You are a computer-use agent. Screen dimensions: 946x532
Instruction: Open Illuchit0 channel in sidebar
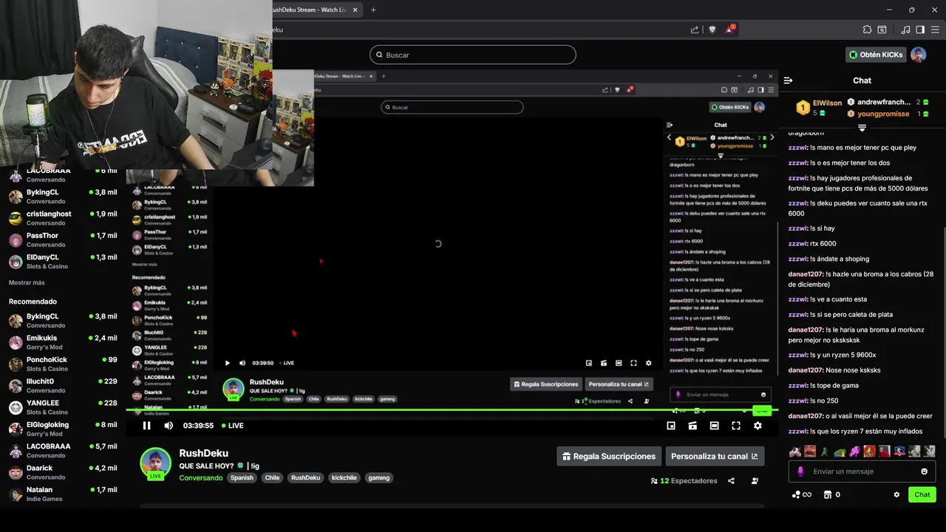62,386
